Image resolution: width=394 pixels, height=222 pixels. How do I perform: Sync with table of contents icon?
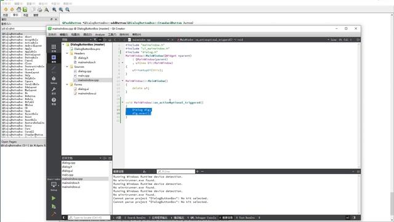[x=25, y=10]
